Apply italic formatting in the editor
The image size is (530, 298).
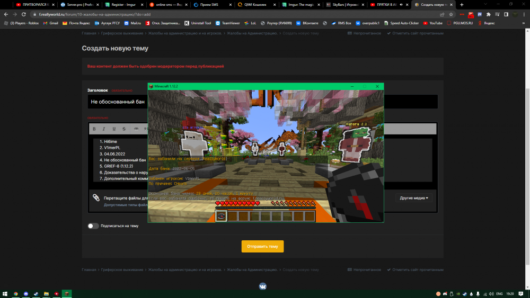pyautogui.click(x=104, y=129)
